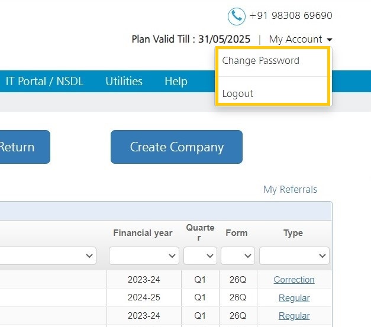Open the Correction link in the first row
Image resolution: width=371 pixels, height=327 pixels.
pyautogui.click(x=294, y=280)
